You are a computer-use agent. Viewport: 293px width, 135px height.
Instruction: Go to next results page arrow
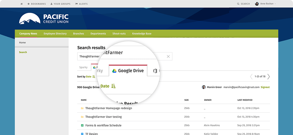(x=269, y=76)
